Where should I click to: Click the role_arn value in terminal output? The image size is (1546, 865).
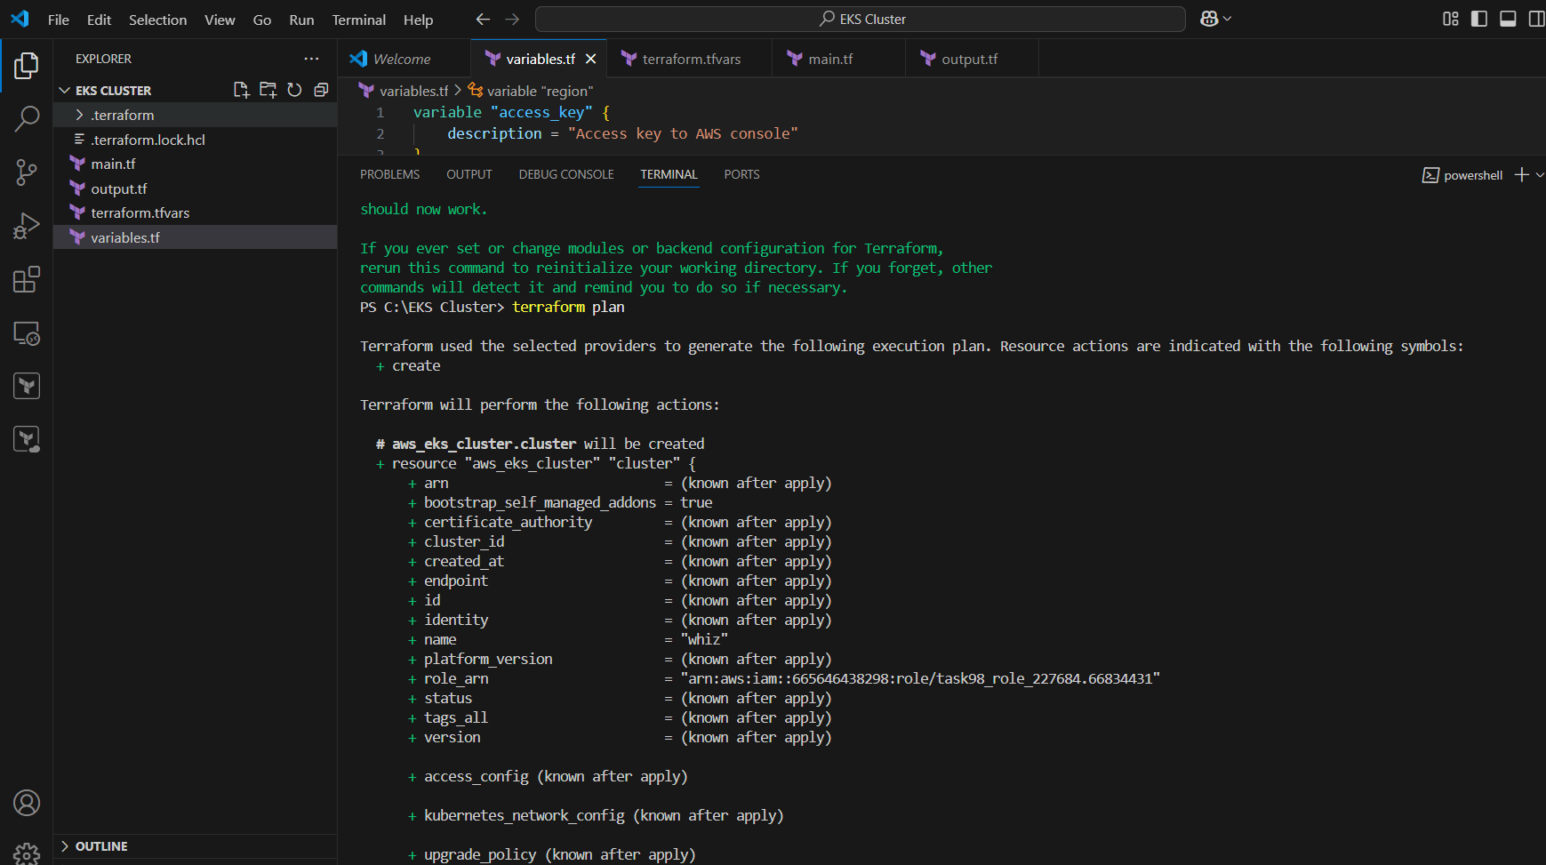point(920,678)
